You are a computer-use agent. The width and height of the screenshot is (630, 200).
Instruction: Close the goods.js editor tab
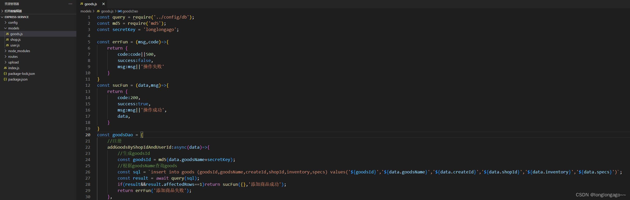coord(104,4)
